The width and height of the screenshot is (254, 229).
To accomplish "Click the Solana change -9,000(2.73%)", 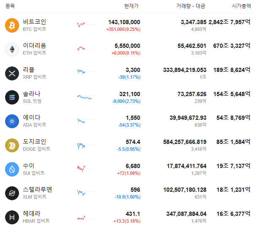I will click(x=126, y=101).
